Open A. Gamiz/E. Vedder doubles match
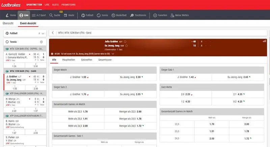The width and height of the screenshot is (270, 147). 25,57
